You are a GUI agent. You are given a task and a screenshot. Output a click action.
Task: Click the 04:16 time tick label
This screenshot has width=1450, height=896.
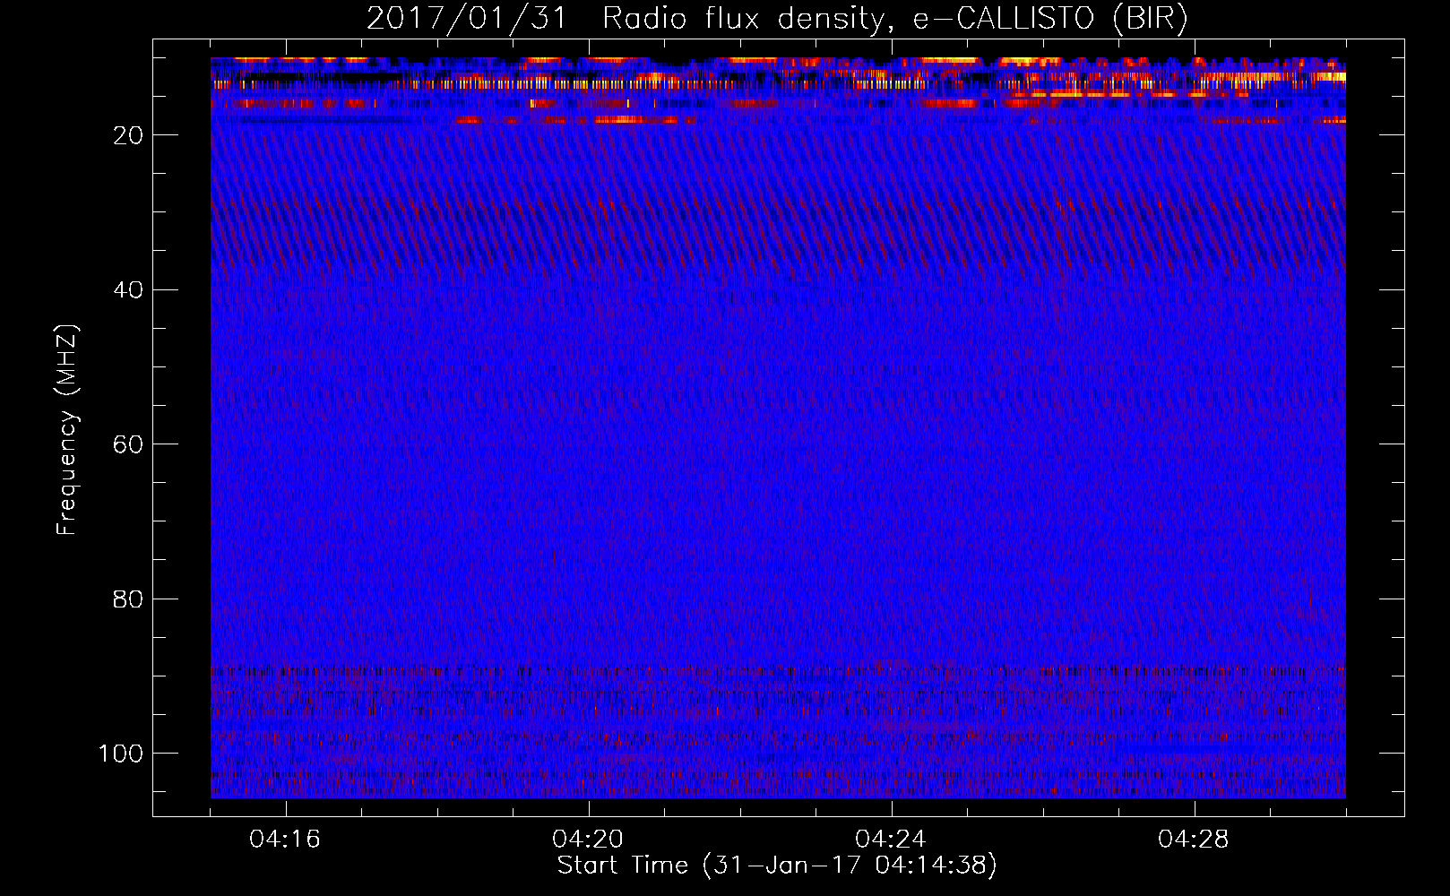(285, 840)
